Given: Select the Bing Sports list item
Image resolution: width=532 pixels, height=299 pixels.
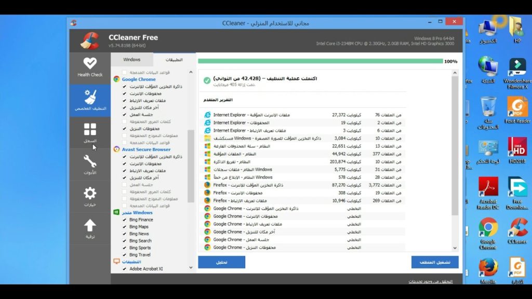Looking at the screenshot, I should pos(140,248).
